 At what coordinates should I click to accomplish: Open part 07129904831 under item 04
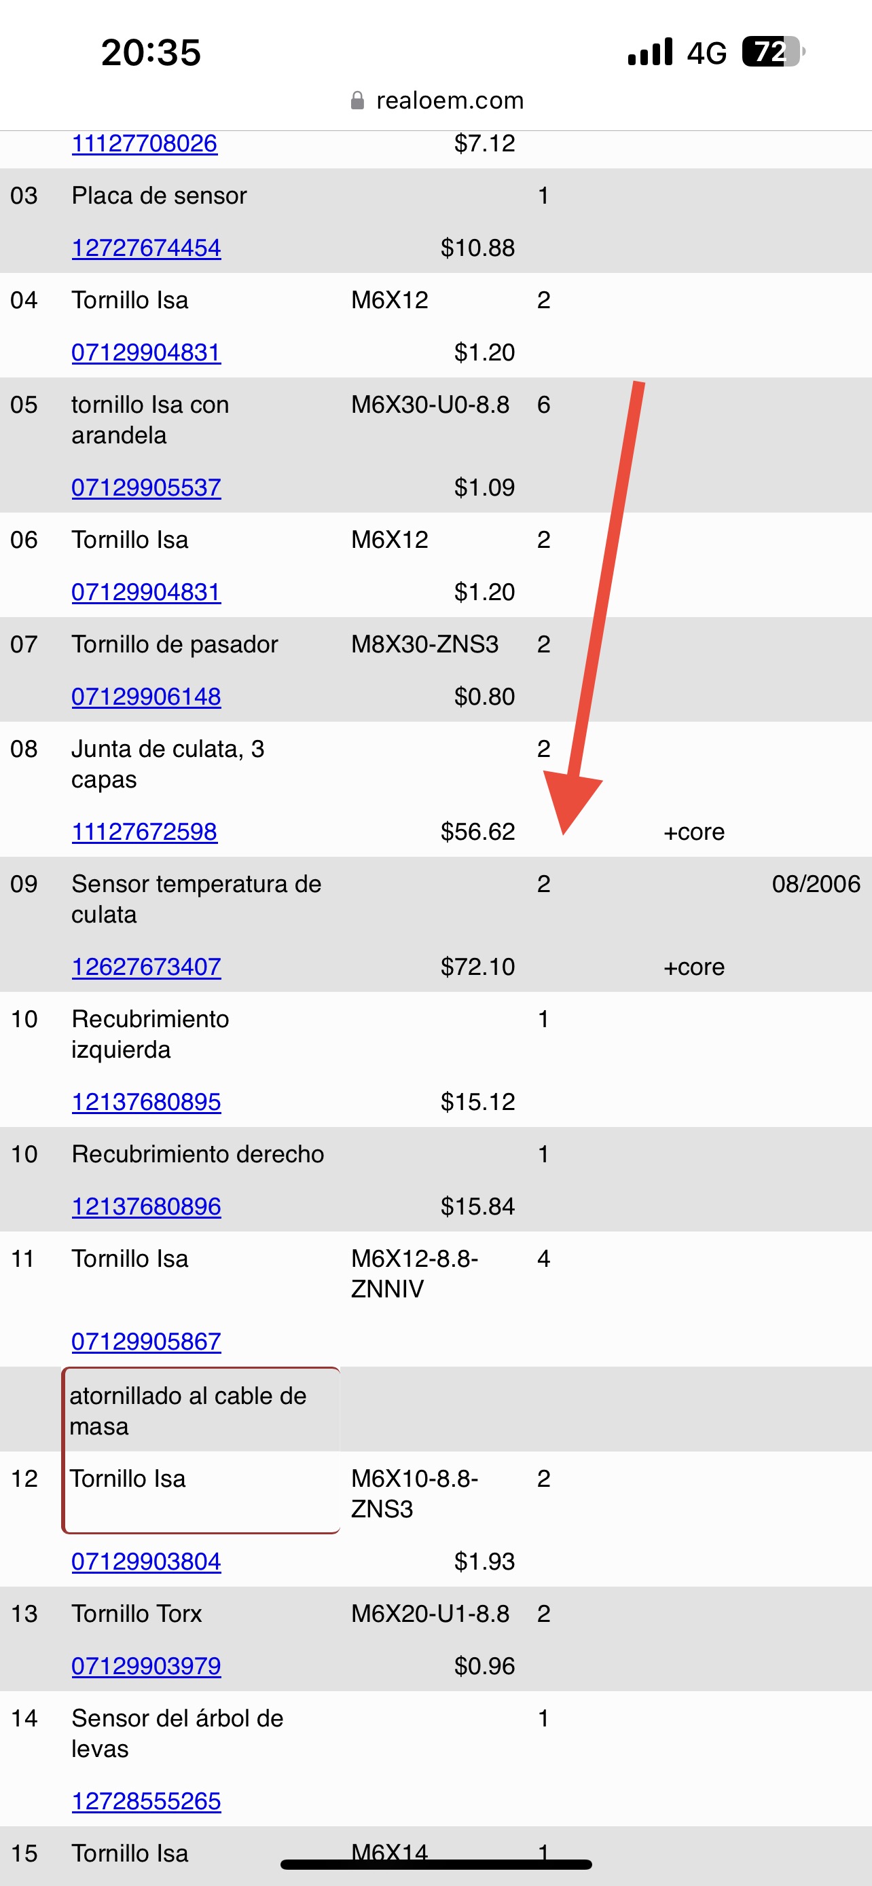[x=146, y=353]
